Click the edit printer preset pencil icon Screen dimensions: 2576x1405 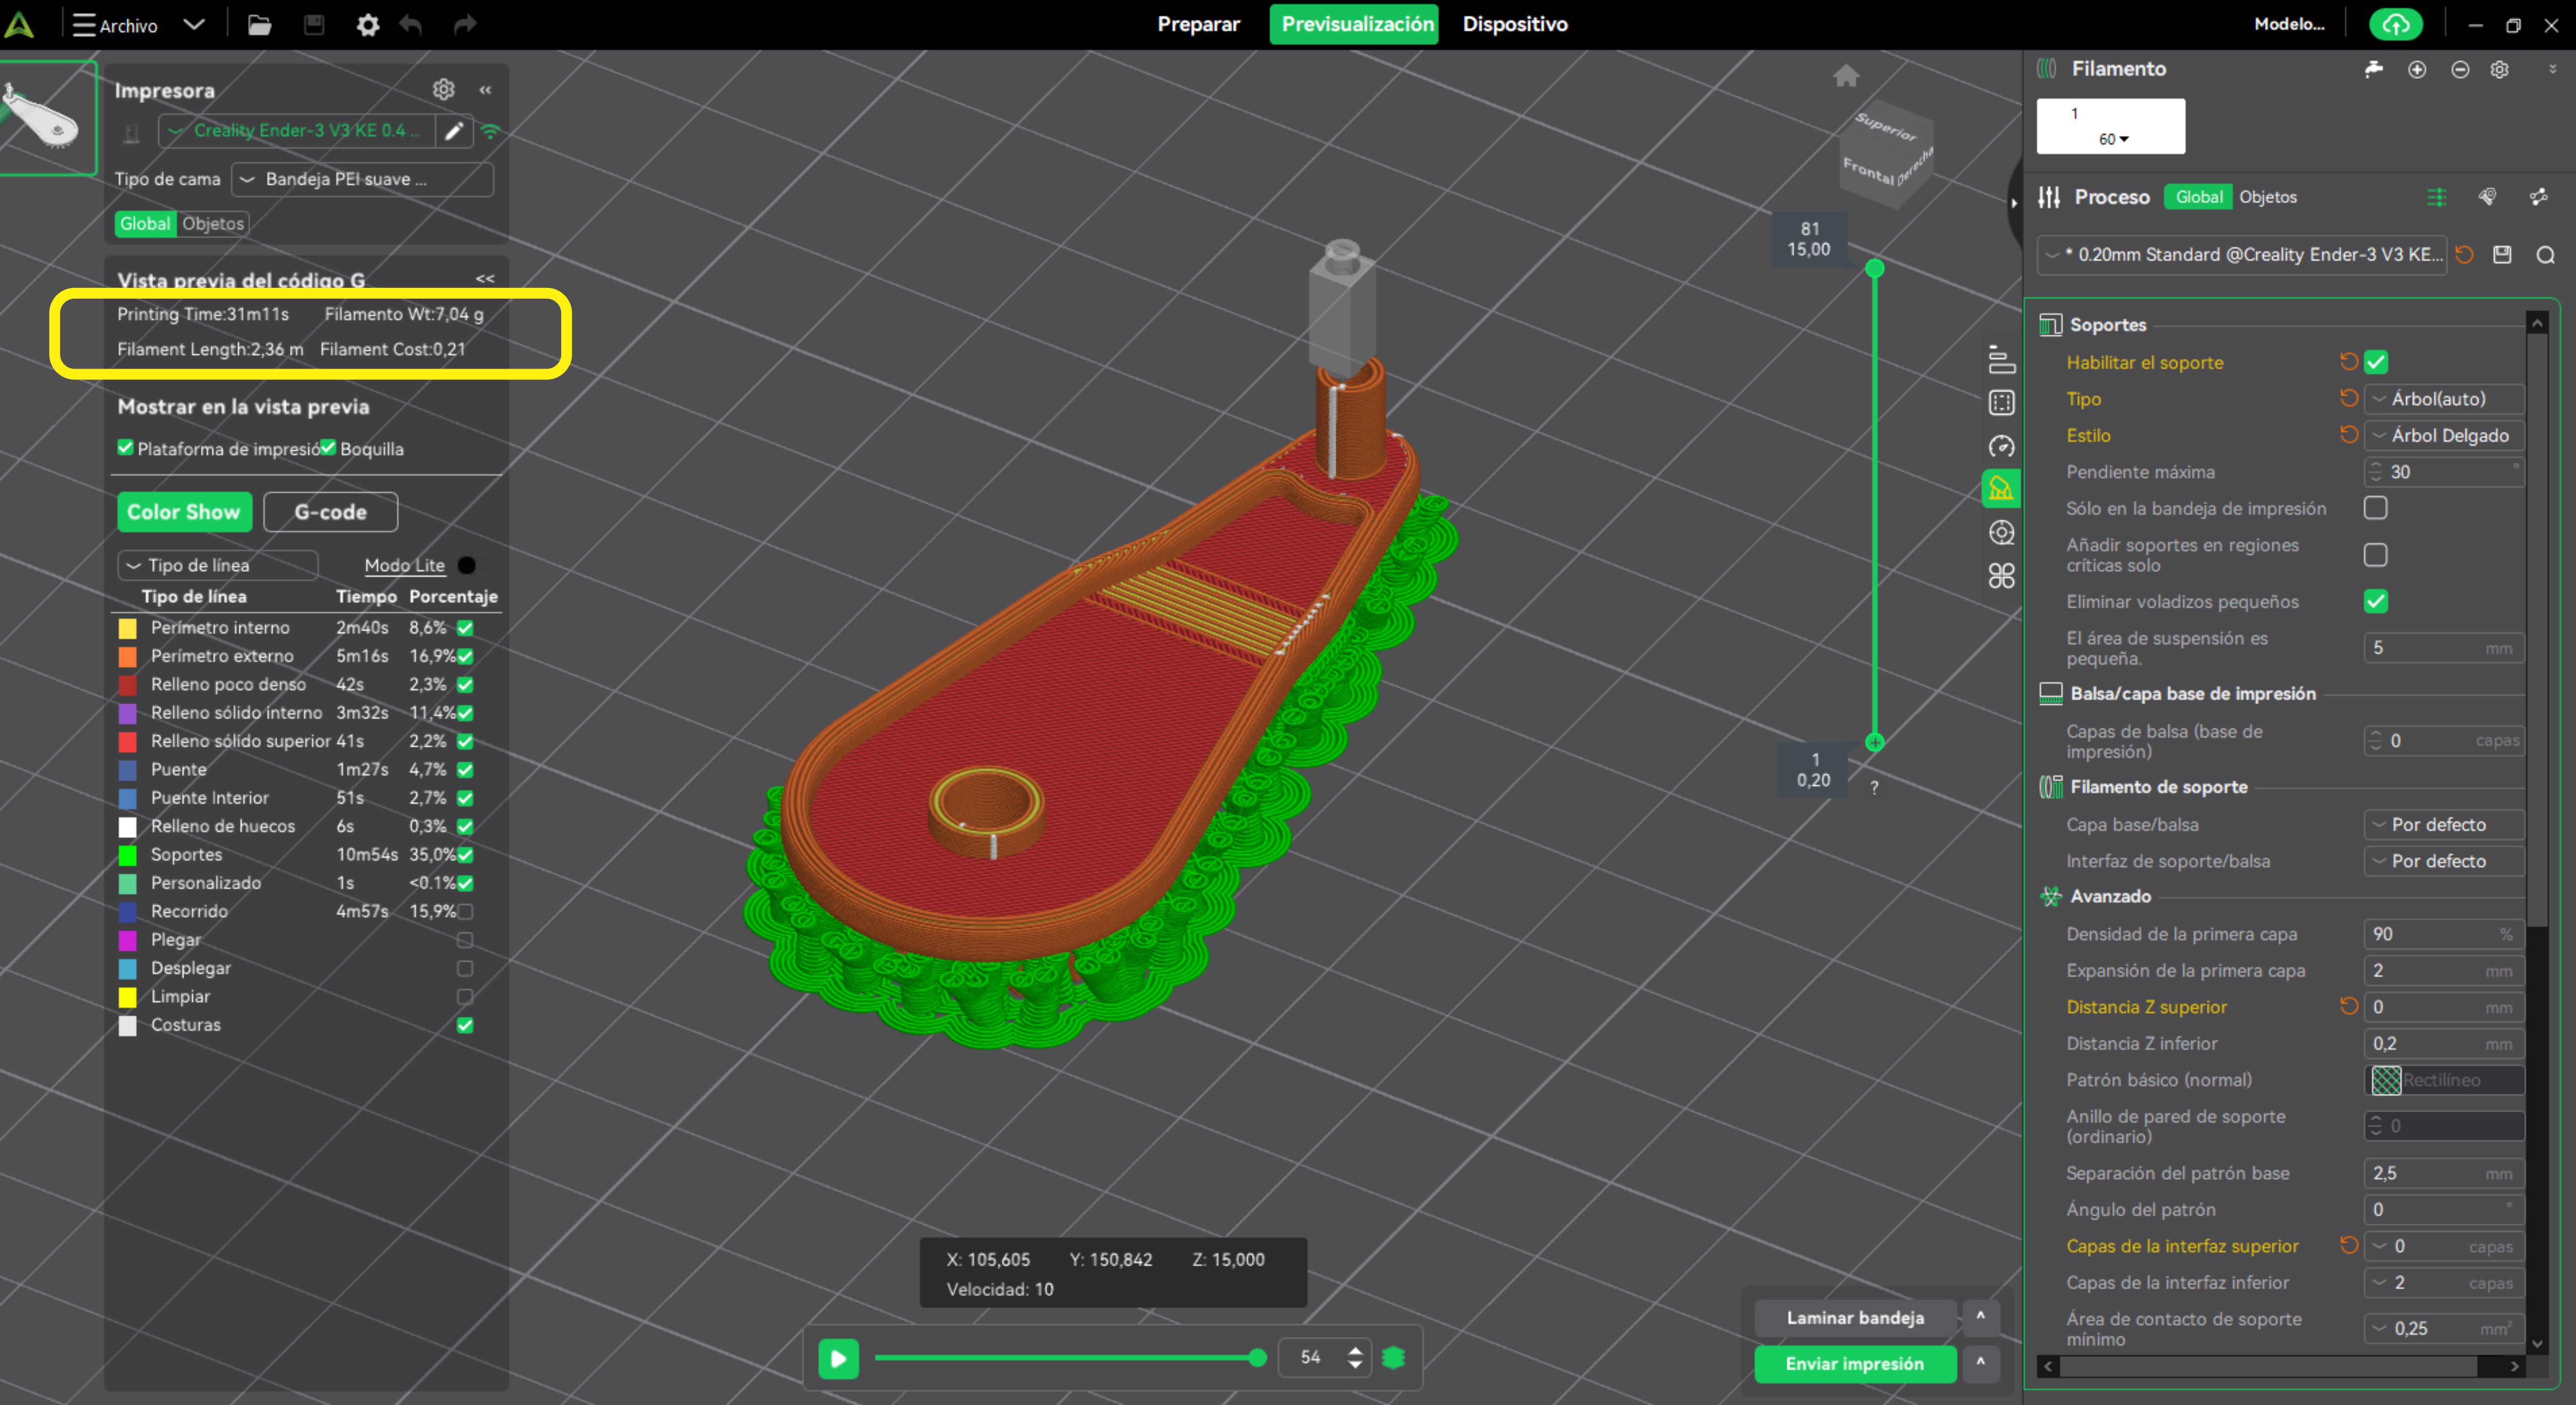click(454, 131)
